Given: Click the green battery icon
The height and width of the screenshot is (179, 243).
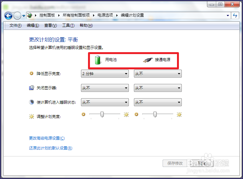Looking at the screenshot, I should (98, 60).
